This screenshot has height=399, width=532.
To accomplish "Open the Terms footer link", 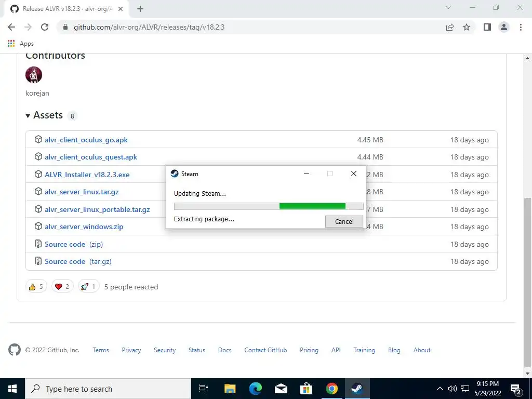I will coord(101,350).
